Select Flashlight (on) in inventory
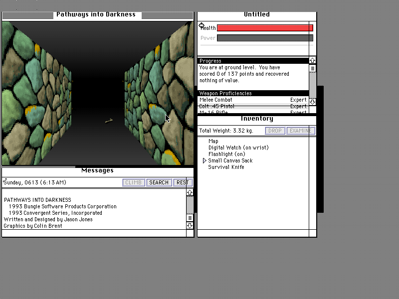The width and height of the screenshot is (399, 299). point(227,154)
